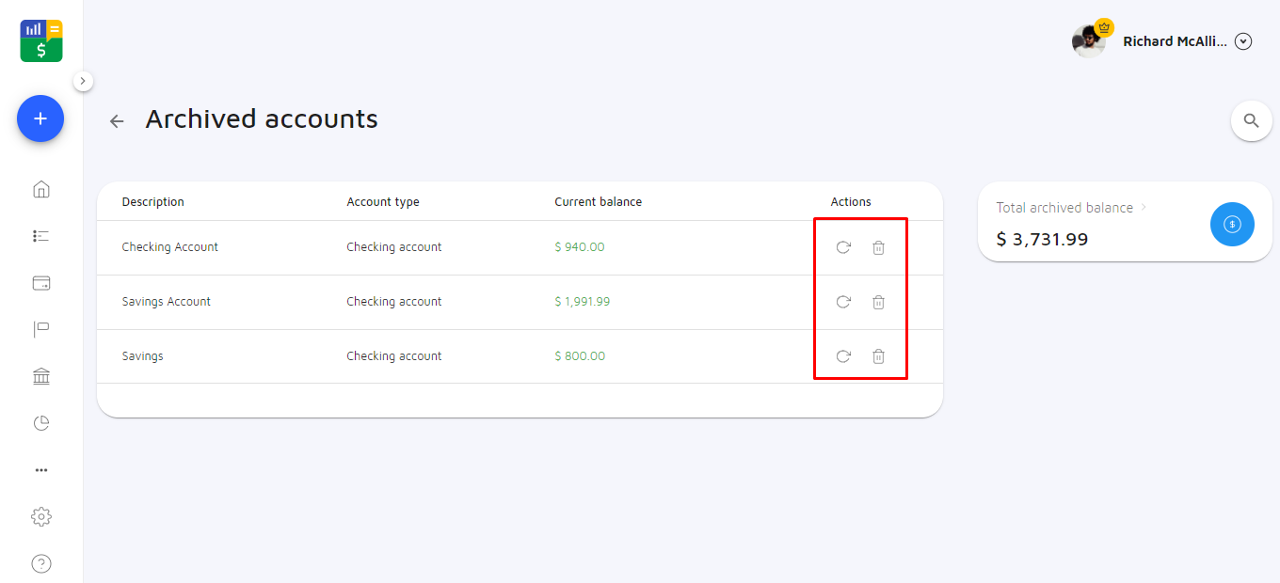Go back using the left arrow
Viewport: 1280px width, 583px height.
pyautogui.click(x=117, y=121)
